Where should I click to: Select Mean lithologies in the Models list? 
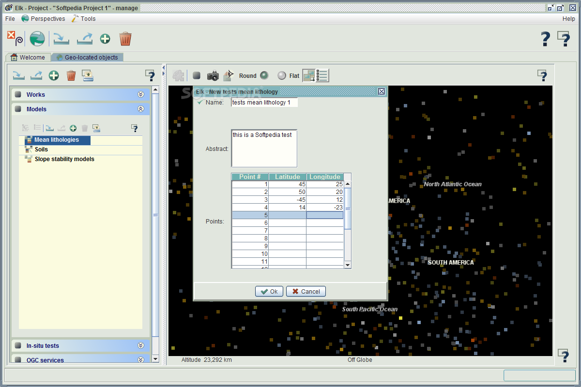point(57,140)
